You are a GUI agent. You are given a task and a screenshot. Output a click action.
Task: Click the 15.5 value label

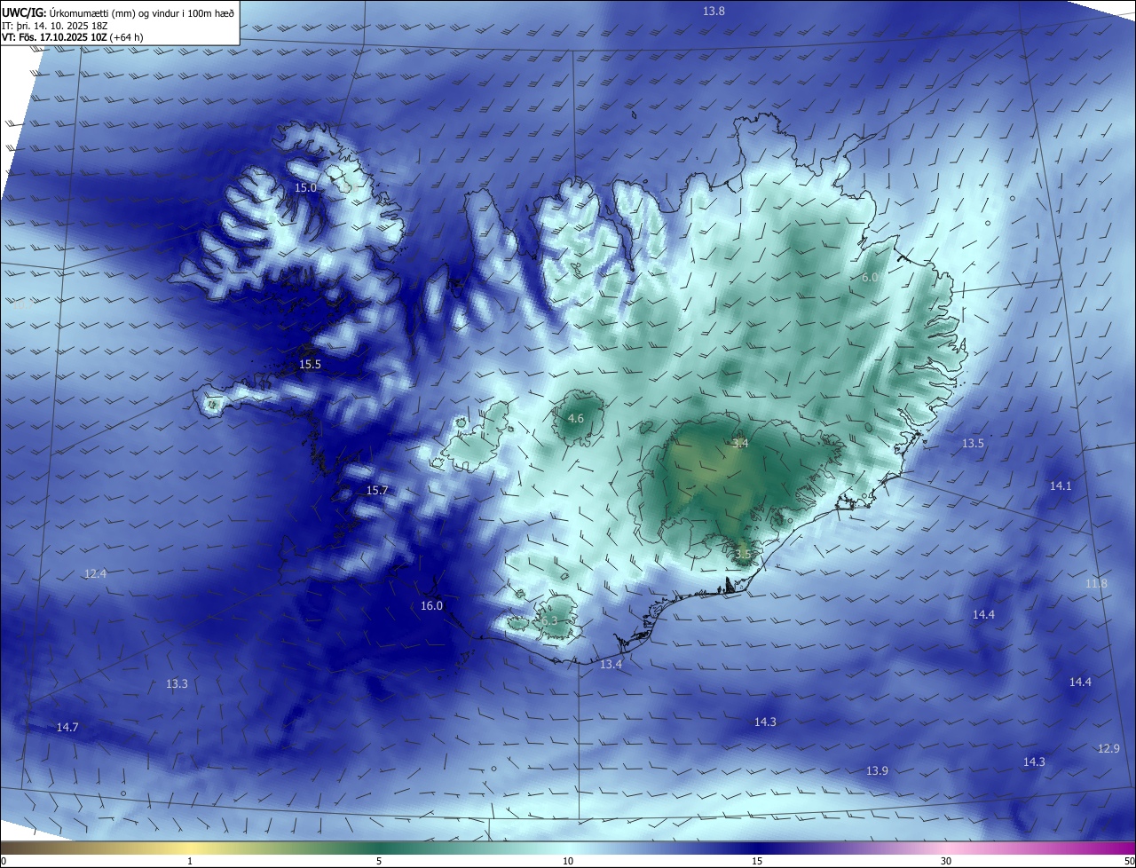click(x=310, y=365)
